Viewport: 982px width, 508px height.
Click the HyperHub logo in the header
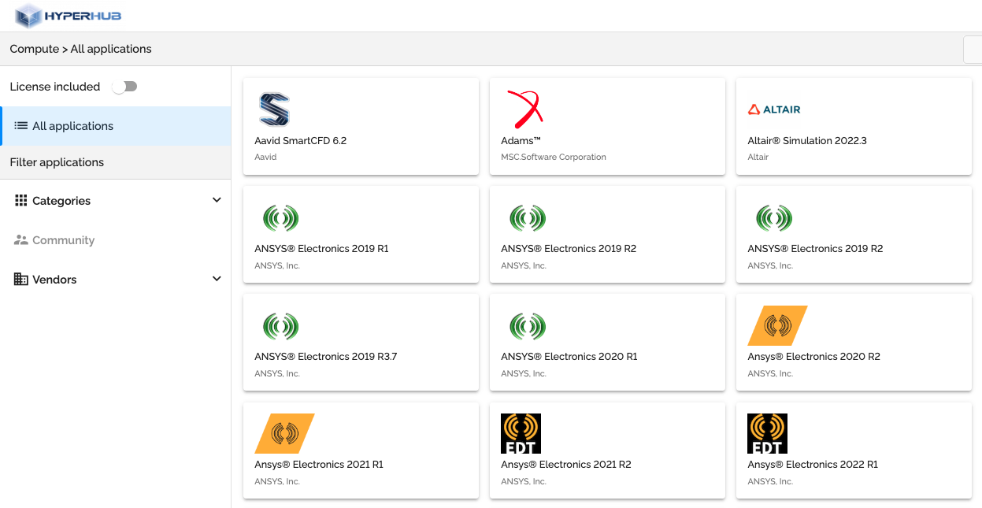point(67,16)
